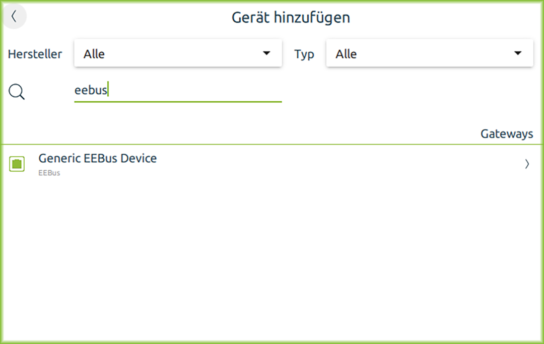544x344 pixels.
Task: Click the battery symbol next to Generic EEBus Device
Action: point(16,164)
